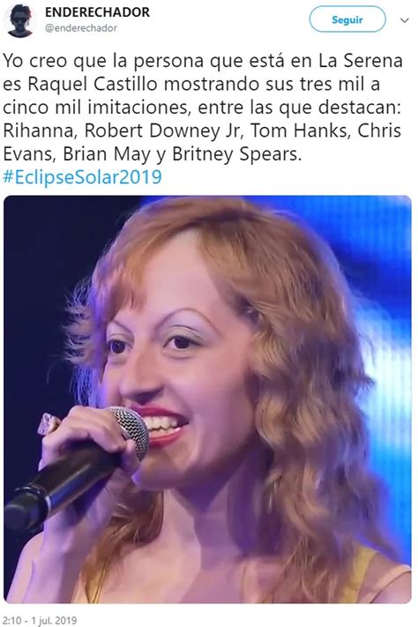Click the Seguir follow button
Screen dimensions: 418x627
347,19
